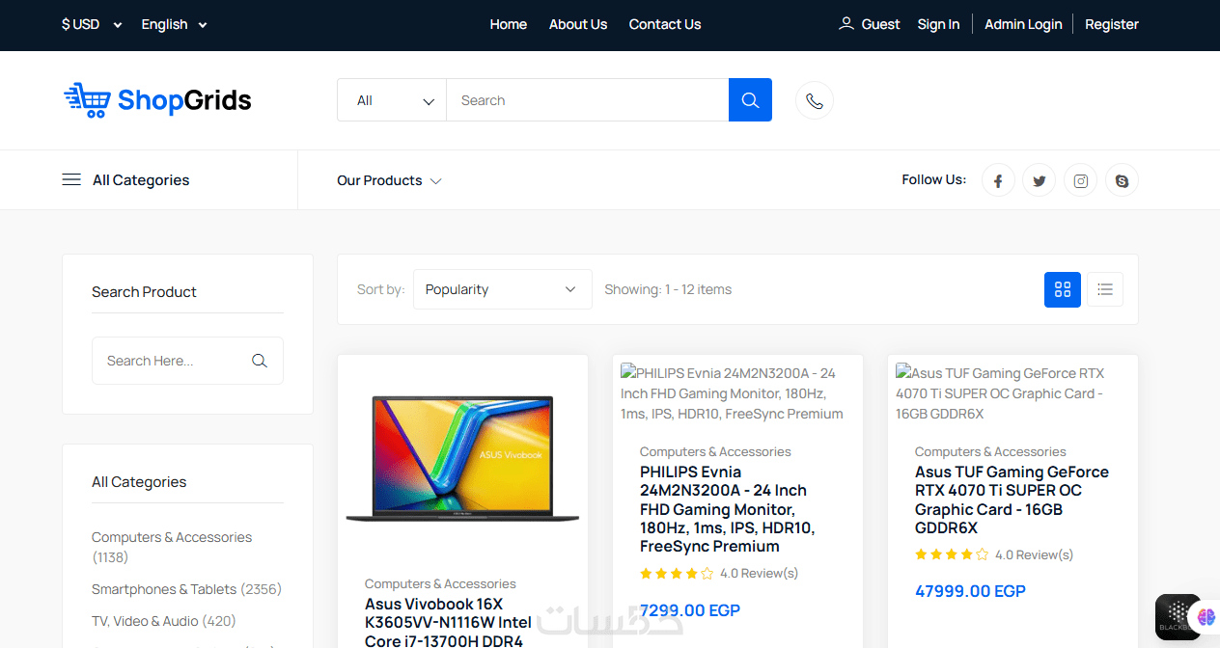Image resolution: width=1220 pixels, height=648 pixels.
Task: Select TV, Video & Audio category
Action: click(x=164, y=621)
